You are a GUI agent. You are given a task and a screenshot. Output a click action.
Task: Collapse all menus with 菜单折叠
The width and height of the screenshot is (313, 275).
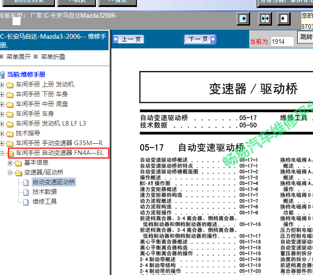coord(53,57)
